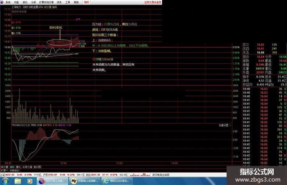287x185 pixels.
Task: Click the 10:30 time axis marker
Action: click(63, 163)
